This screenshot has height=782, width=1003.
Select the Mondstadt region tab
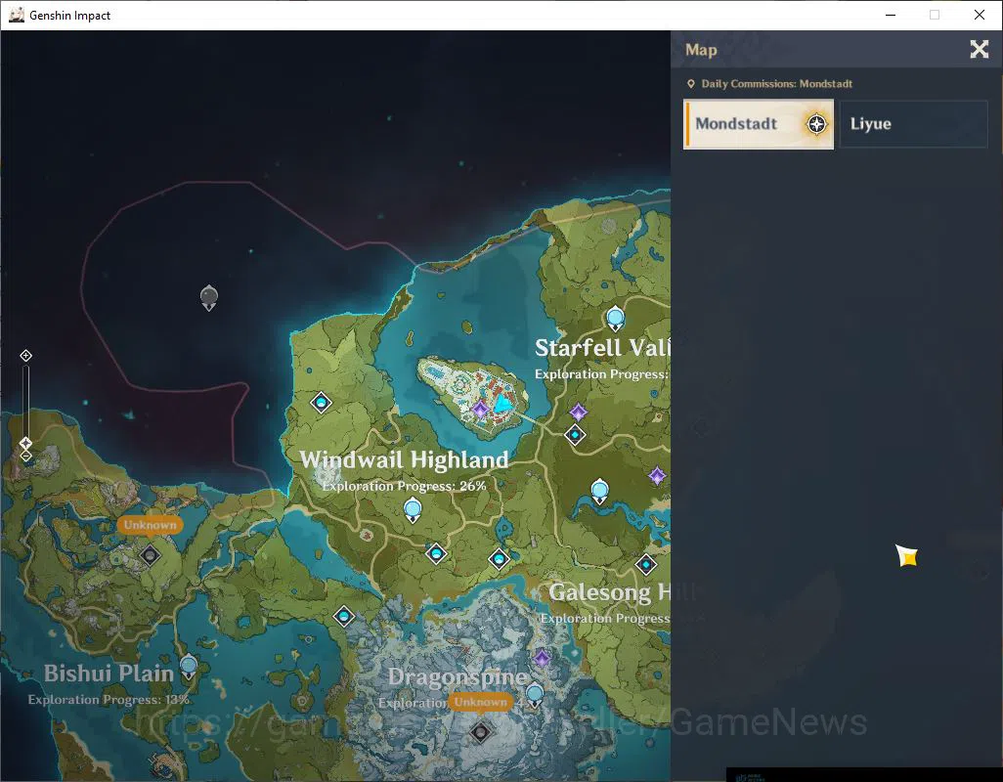pyautogui.click(x=758, y=124)
